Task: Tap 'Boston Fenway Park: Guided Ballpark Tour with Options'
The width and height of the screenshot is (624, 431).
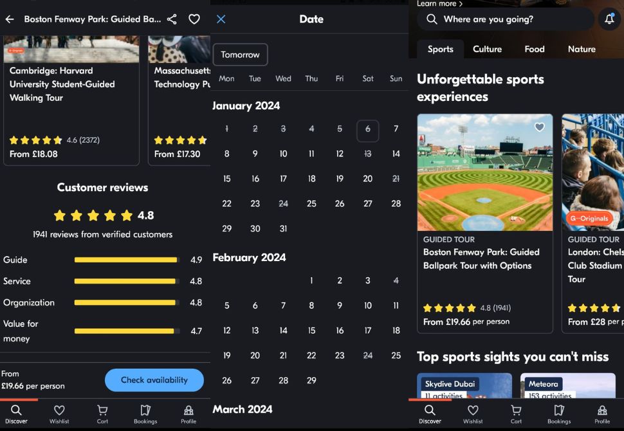Action: click(x=482, y=259)
